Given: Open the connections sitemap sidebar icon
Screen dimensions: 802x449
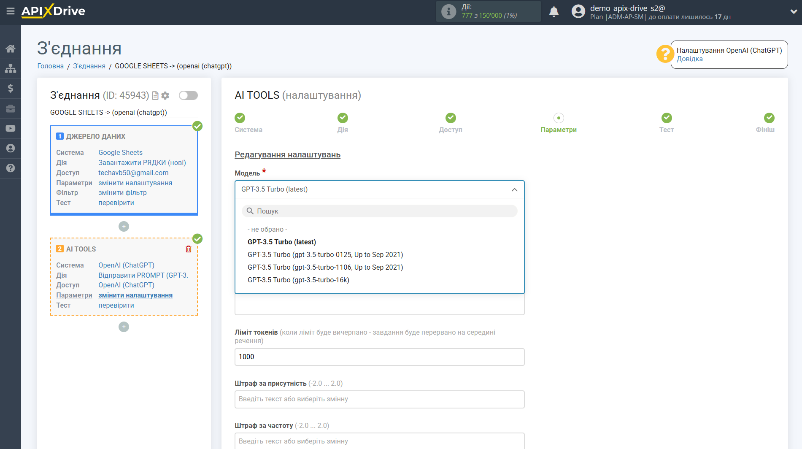Looking at the screenshot, I should click(x=10, y=68).
